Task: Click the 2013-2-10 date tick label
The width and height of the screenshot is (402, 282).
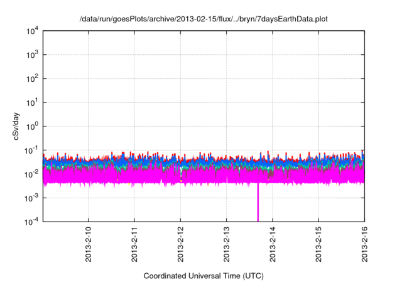Action: point(88,244)
